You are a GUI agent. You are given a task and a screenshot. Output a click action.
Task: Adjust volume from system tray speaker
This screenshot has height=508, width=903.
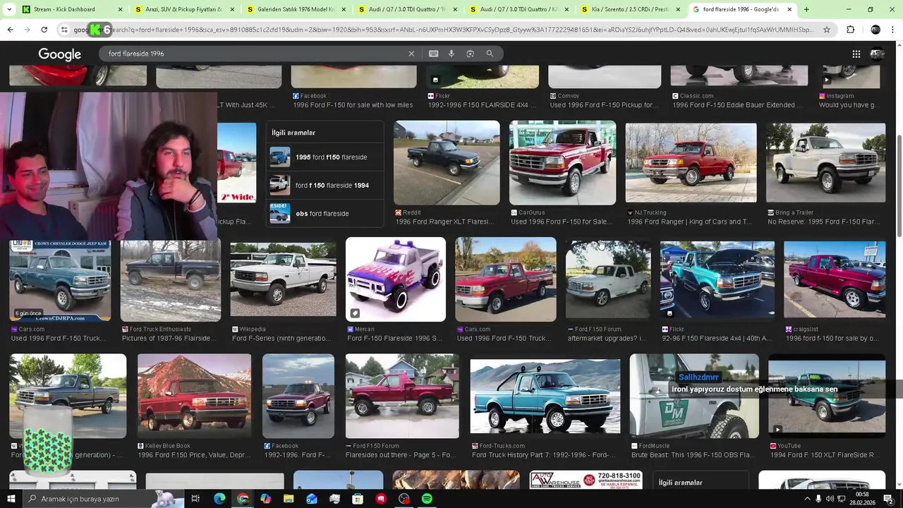pyautogui.click(x=829, y=499)
